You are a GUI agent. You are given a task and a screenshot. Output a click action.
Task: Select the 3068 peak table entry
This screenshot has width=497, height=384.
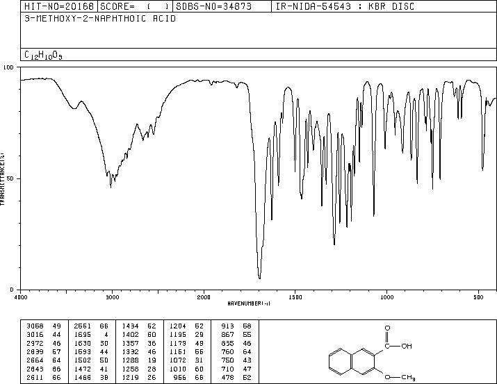(x=44, y=326)
